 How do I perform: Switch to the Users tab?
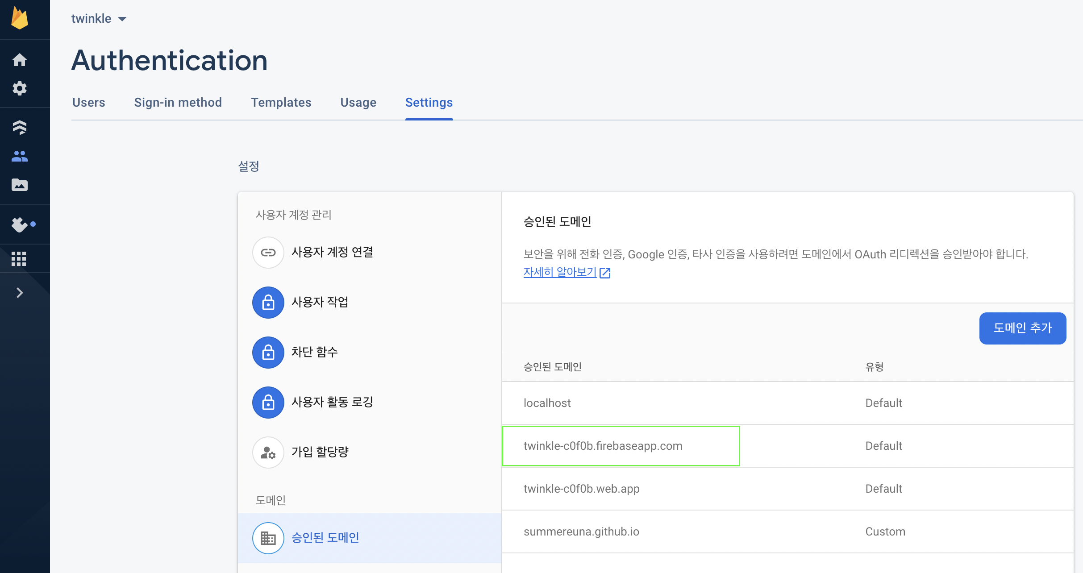89,103
